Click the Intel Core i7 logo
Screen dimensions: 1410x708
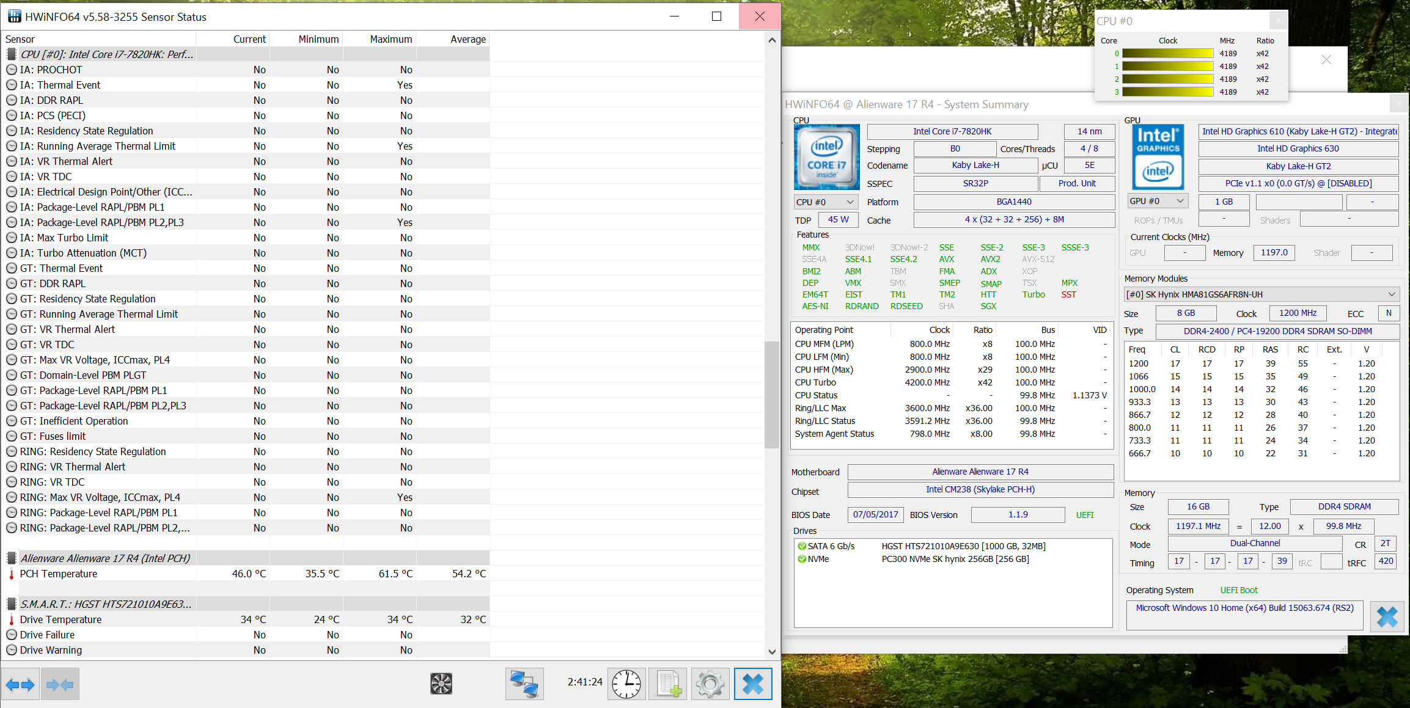click(826, 157)
